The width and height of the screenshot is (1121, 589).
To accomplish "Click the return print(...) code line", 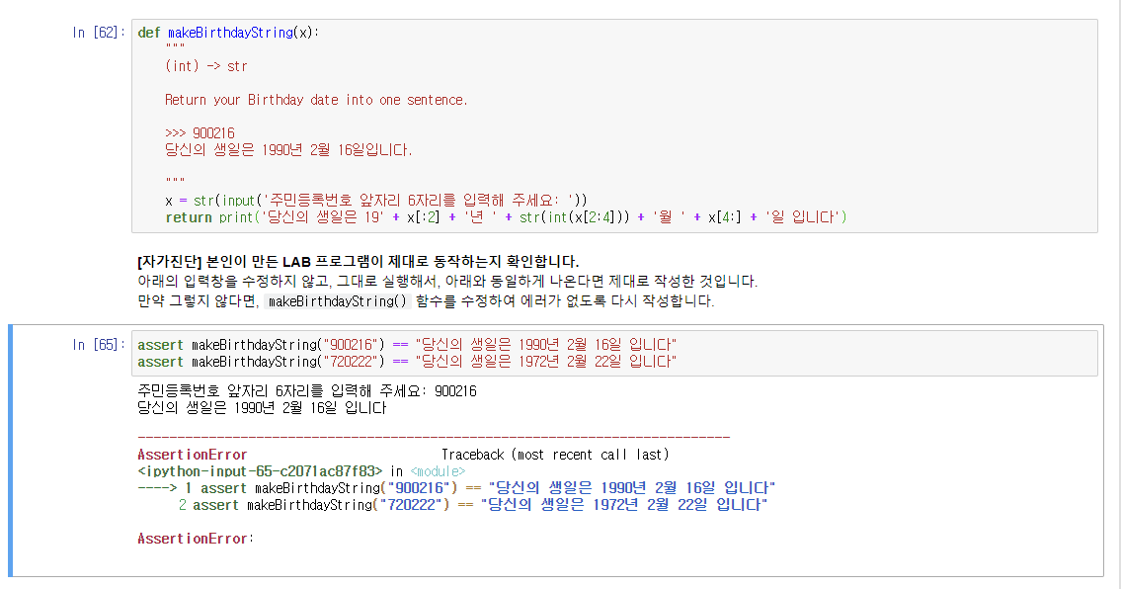I will (x=506, y=216).
